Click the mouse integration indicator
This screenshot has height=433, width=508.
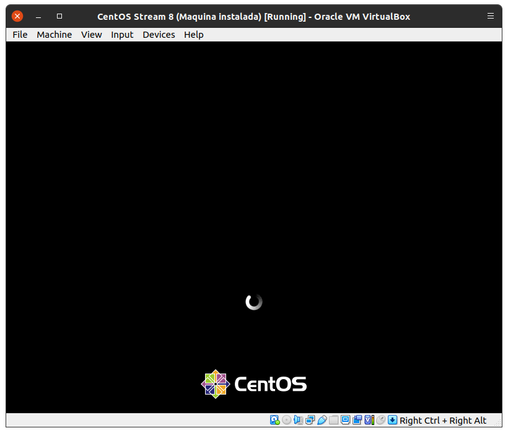click(x=381, y=420)
